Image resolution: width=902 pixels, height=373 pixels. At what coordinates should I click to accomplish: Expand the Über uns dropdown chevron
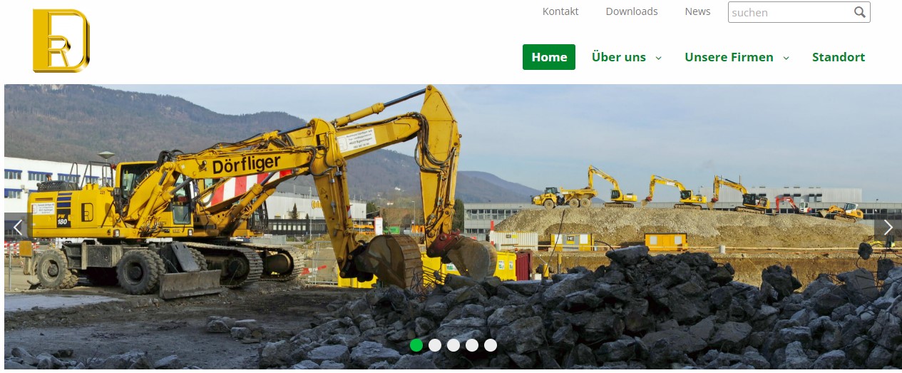pyautogui.click(x=659, y=58)
